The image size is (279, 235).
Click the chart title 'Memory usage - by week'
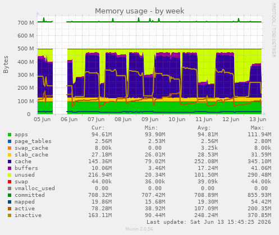pos(140,11)
